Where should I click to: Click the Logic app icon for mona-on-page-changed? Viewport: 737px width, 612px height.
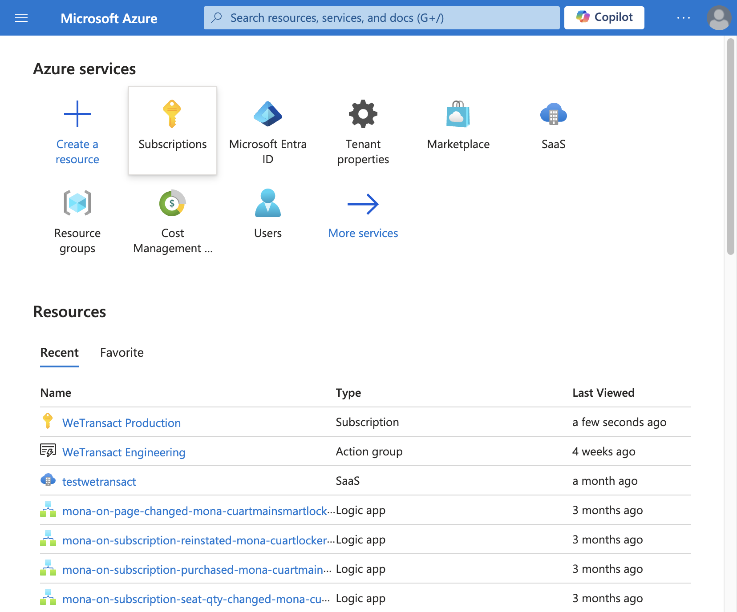coord(48,509)
